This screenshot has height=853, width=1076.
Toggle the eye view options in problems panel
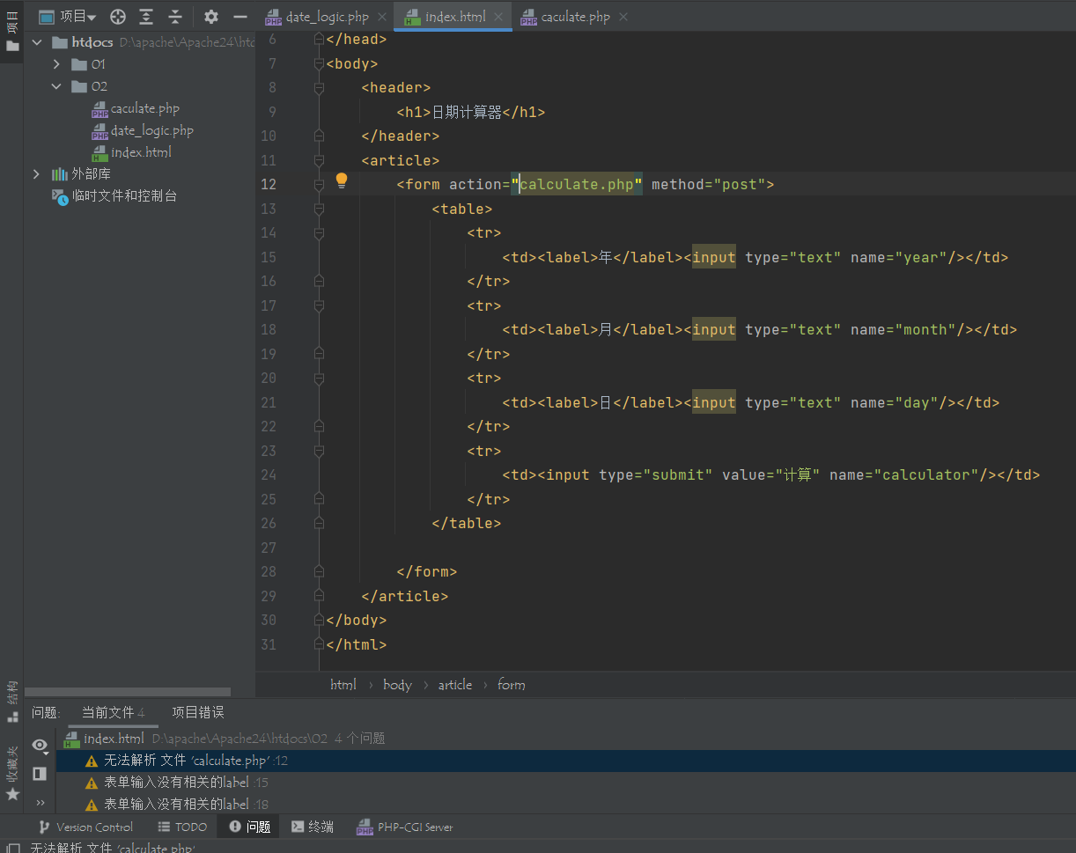click(40, 746)
